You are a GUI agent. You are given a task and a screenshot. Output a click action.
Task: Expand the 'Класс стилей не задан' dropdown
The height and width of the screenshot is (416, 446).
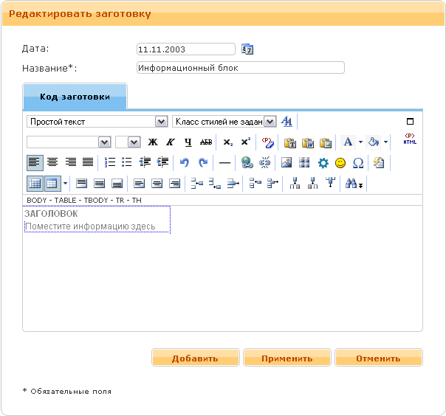pos(224,121)
